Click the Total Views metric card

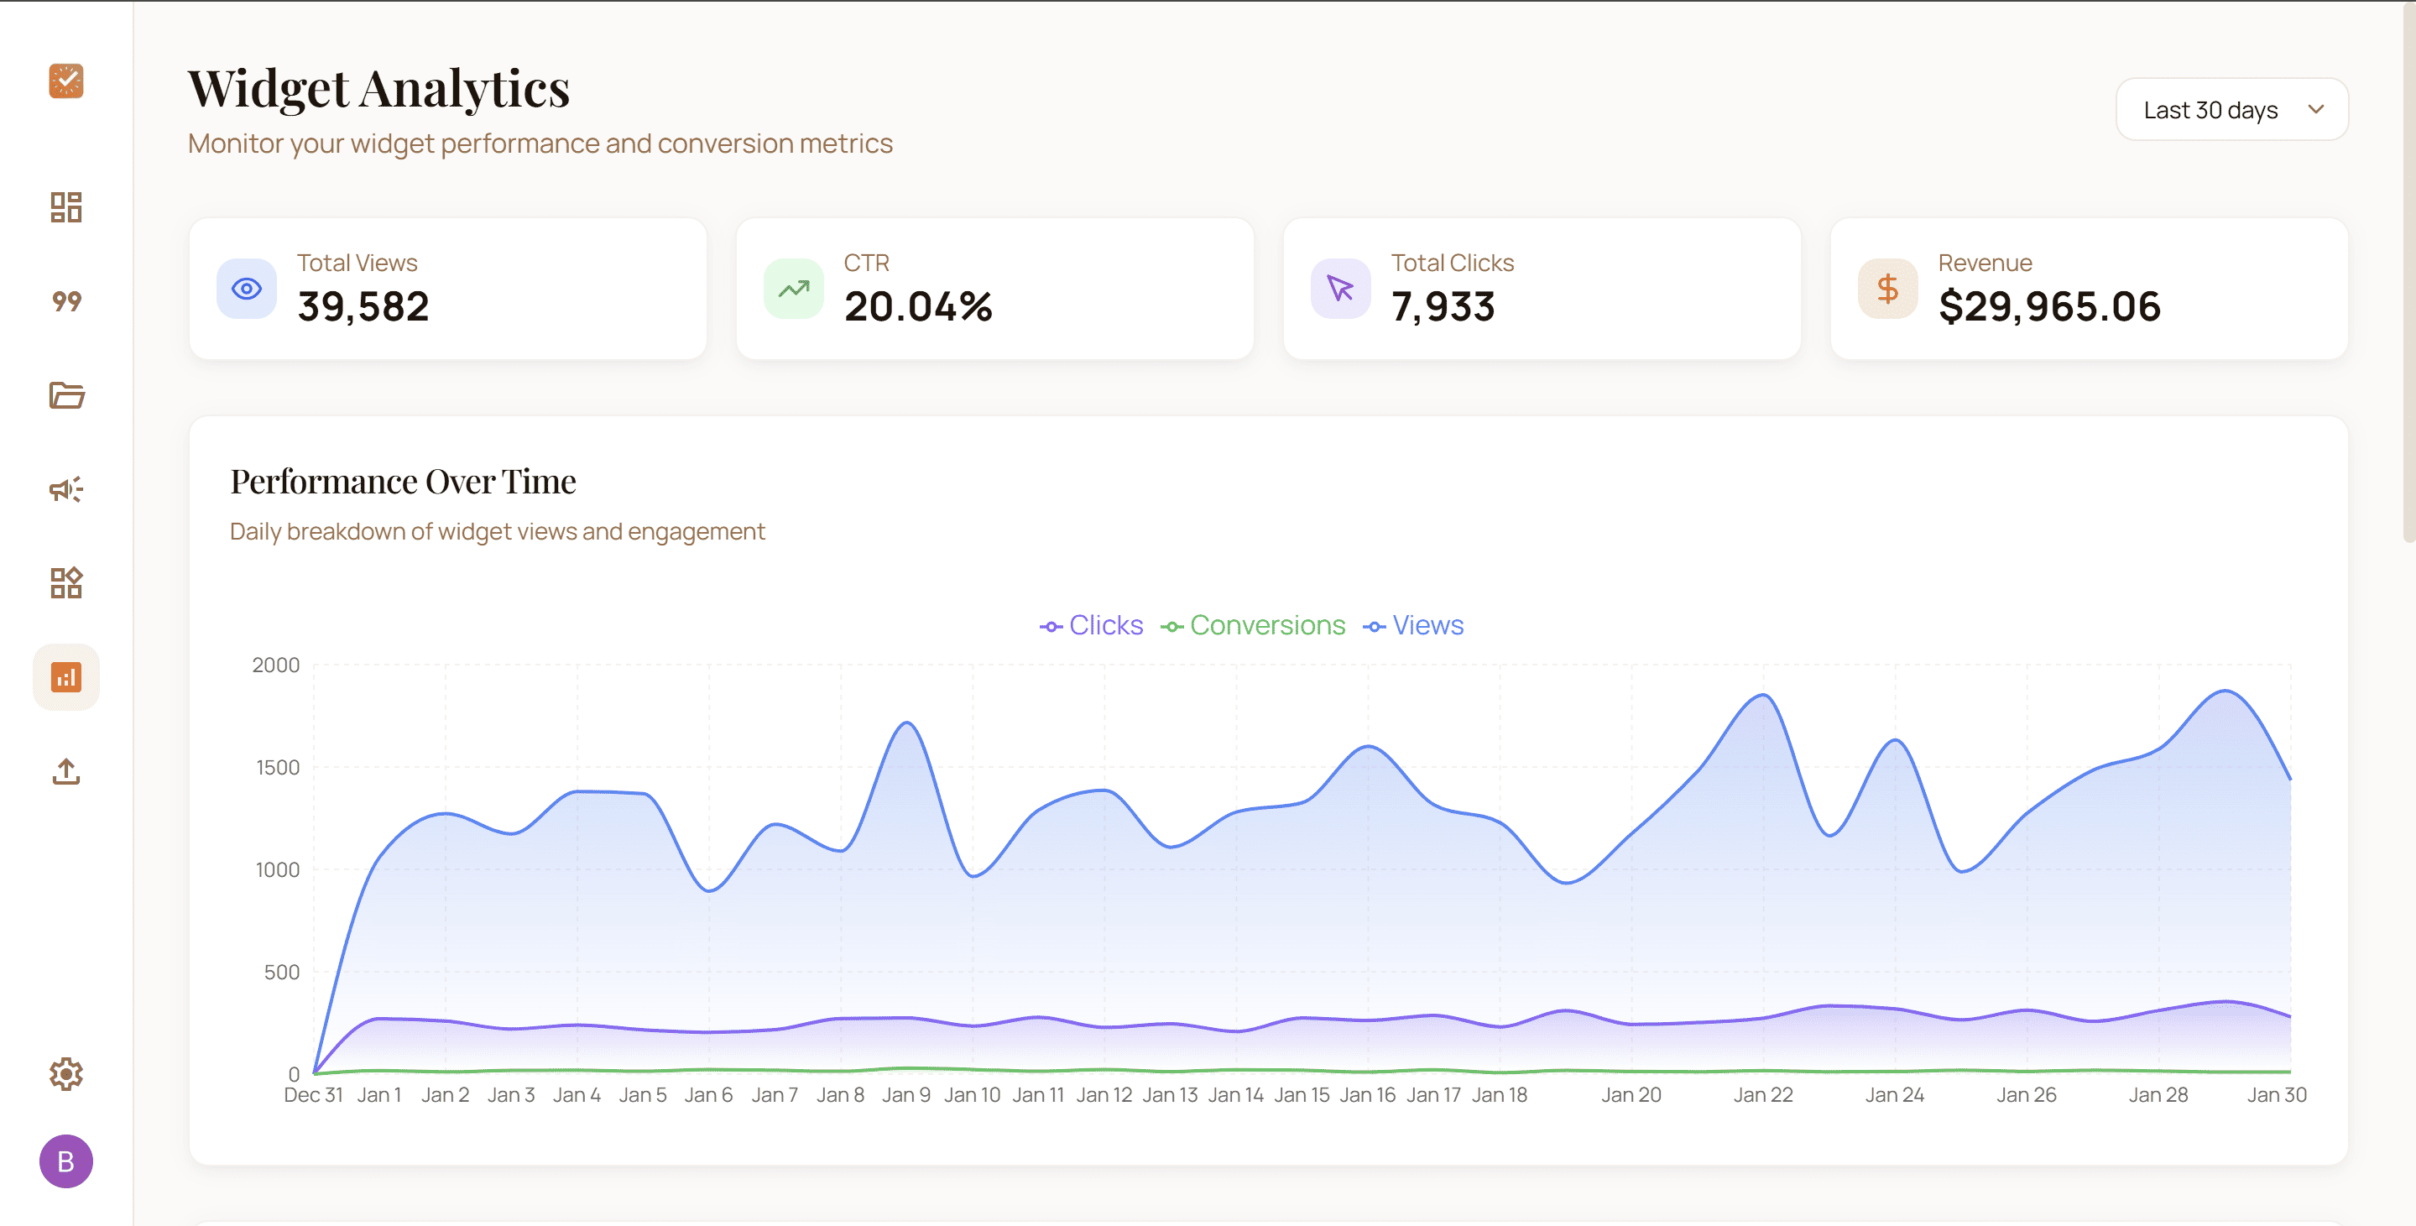point(448,288)
